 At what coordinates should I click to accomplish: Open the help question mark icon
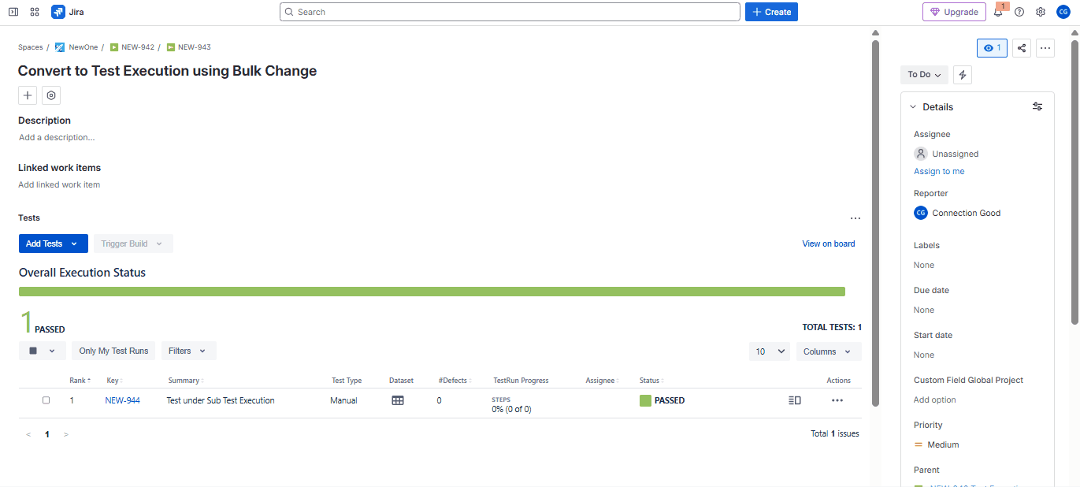1019,12
